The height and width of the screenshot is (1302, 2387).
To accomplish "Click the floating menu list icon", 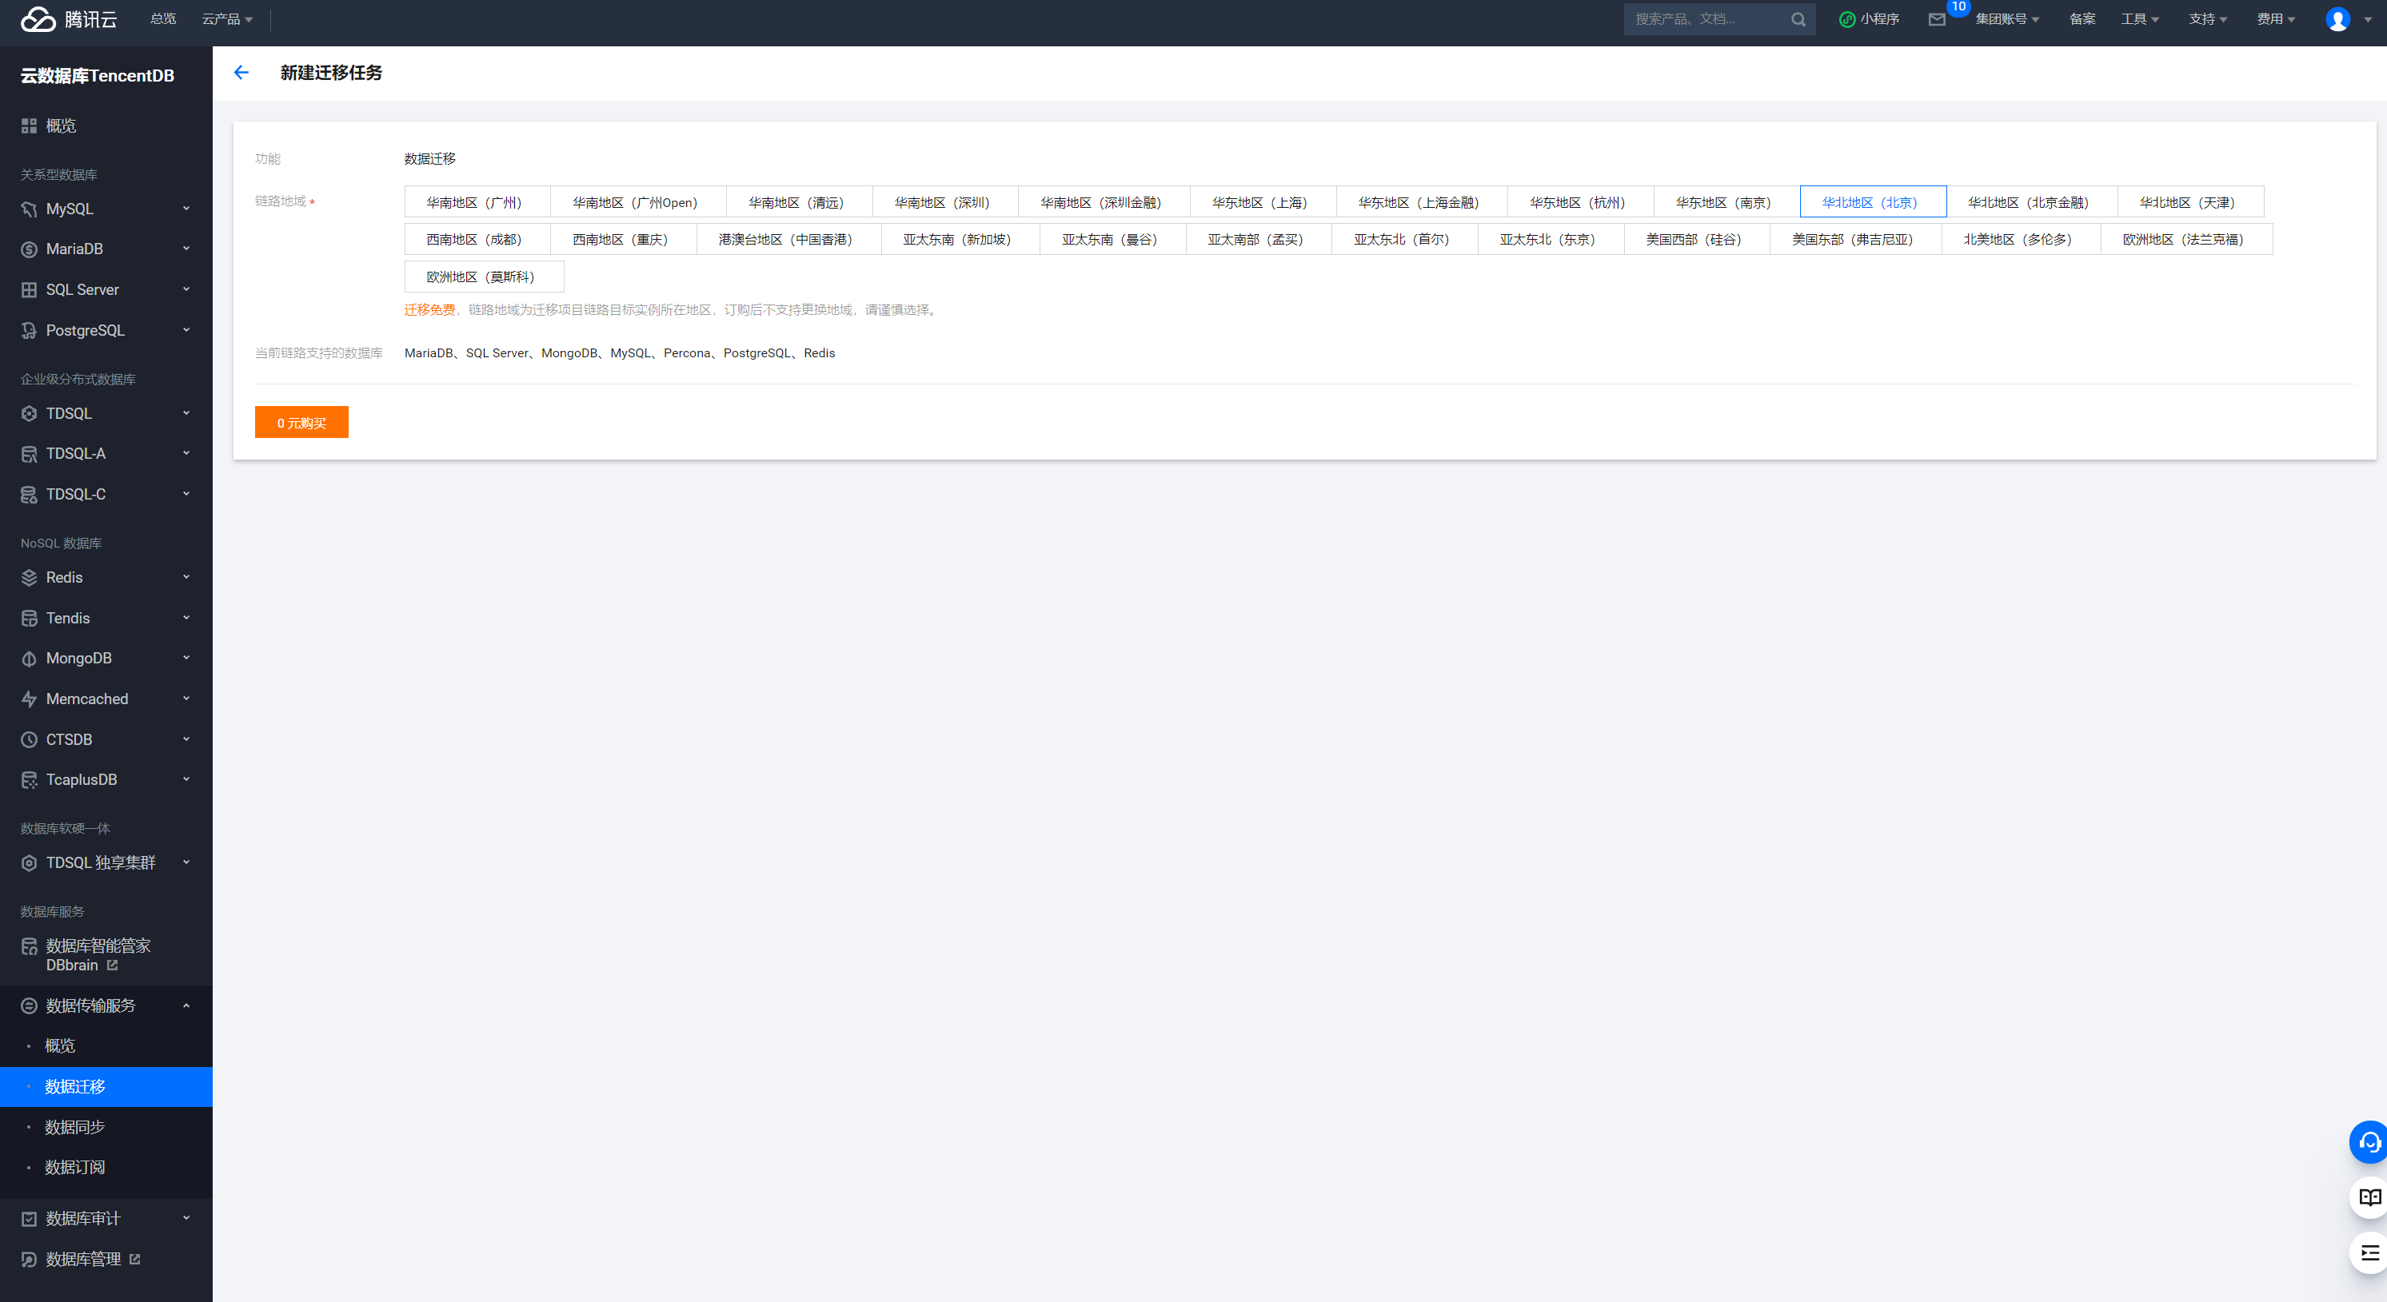I will [2369, 1253].
